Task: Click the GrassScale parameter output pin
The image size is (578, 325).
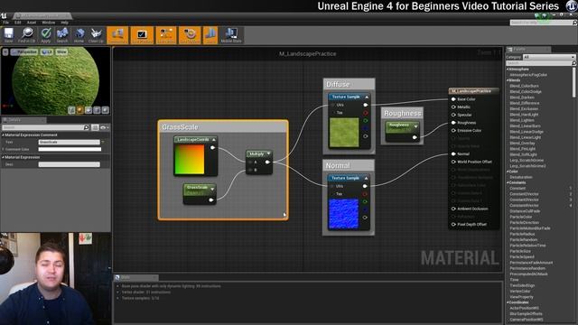Action: [211, 200]
